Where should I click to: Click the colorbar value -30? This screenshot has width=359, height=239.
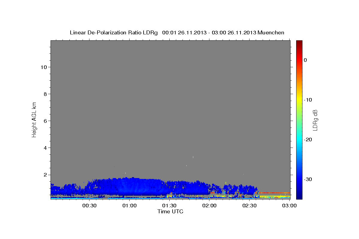(308, 179)
